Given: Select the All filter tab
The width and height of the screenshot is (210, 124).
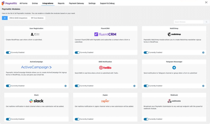Looking at the screenshot, I should point(5,18).
